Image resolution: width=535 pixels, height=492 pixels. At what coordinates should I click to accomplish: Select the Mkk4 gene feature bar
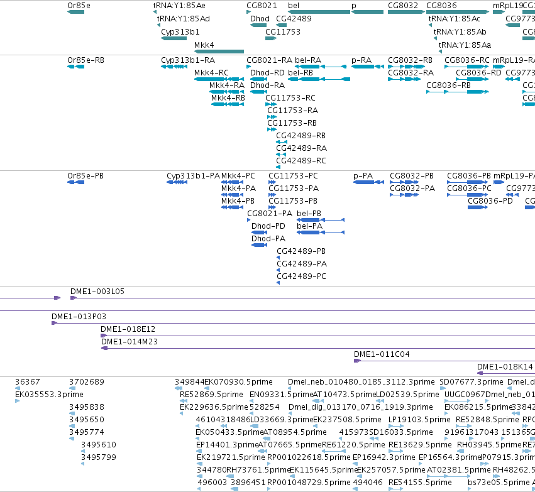pyautogui.click(x=219, y=52)
